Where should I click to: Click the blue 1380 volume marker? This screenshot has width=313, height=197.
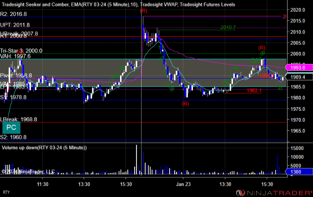[299, 172]
